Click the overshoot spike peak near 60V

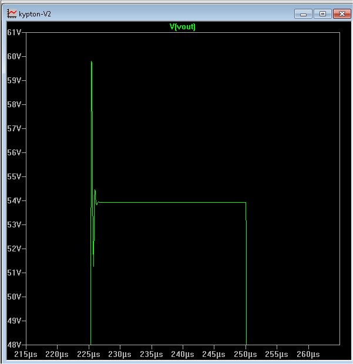(92, 62)
